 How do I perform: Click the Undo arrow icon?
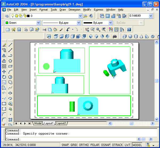(69, 30)
